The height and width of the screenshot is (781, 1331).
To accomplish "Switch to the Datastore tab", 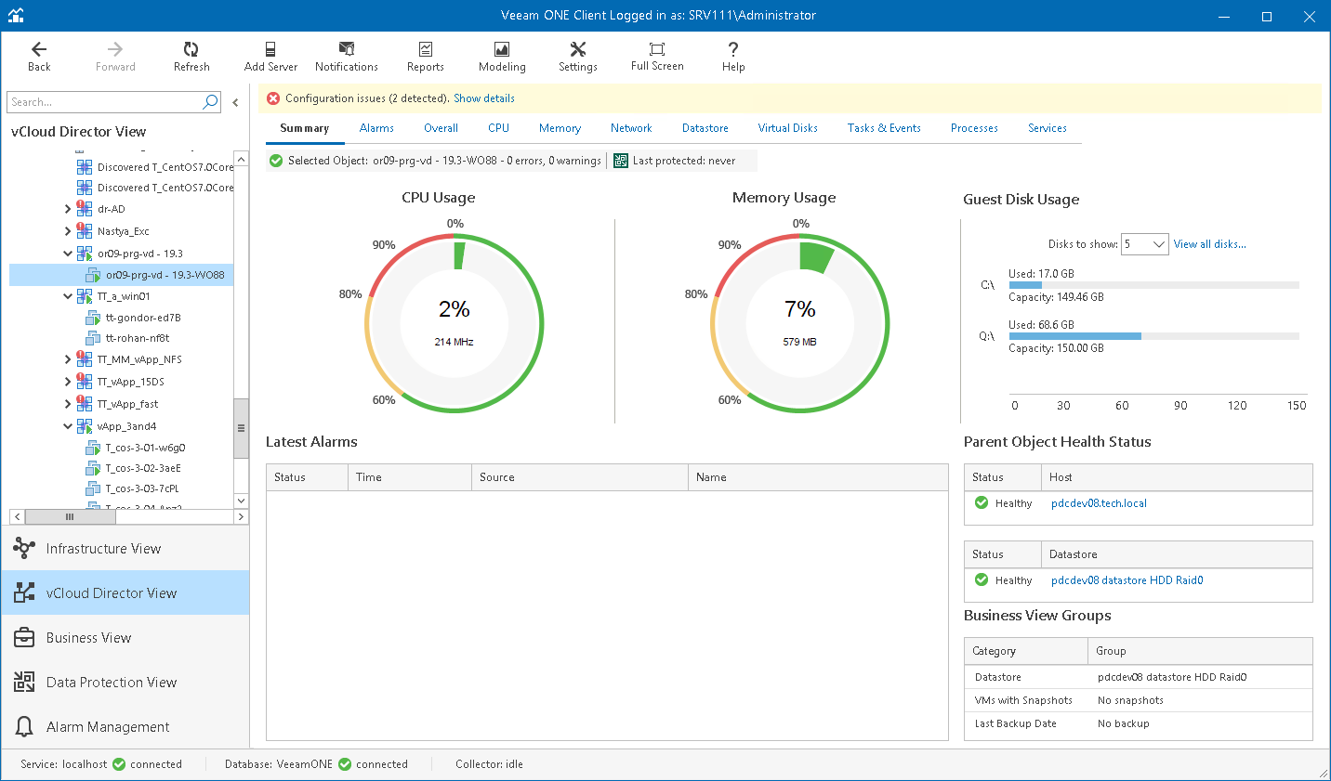I will [705, 128].
